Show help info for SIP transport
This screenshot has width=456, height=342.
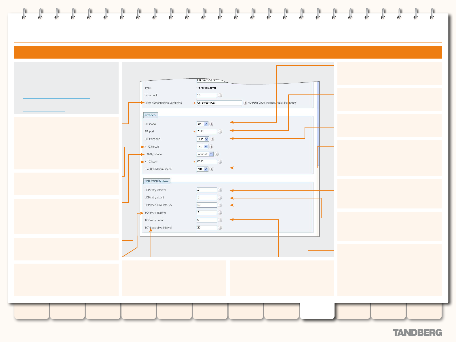tap(212, 139)
